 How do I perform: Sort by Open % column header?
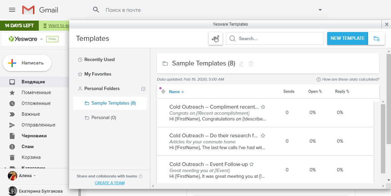click(315, 91)
